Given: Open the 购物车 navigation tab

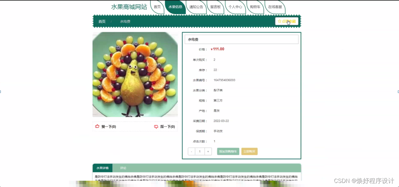Looking at the screenshot, I should click(255, 7).
